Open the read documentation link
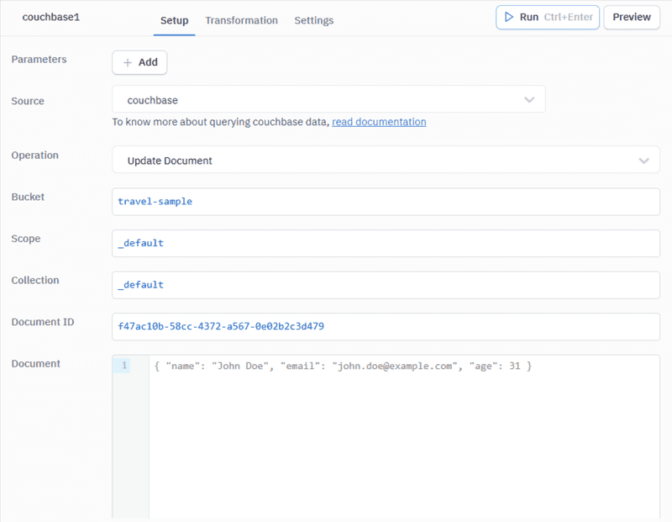Image resolution: width=672 pixels, height=522 pixels. click(379, 122)
